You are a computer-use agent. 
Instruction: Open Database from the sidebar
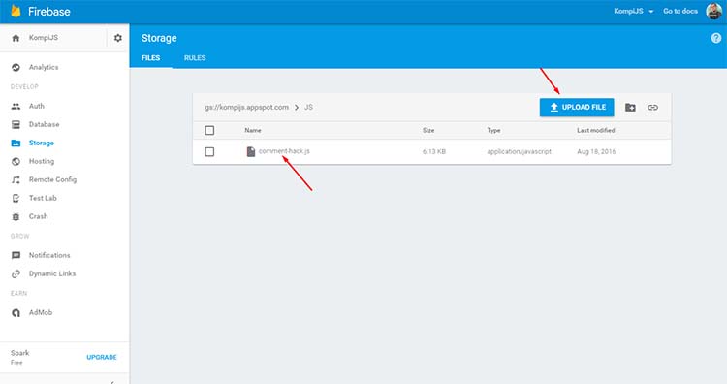click(x=44, y=124)
